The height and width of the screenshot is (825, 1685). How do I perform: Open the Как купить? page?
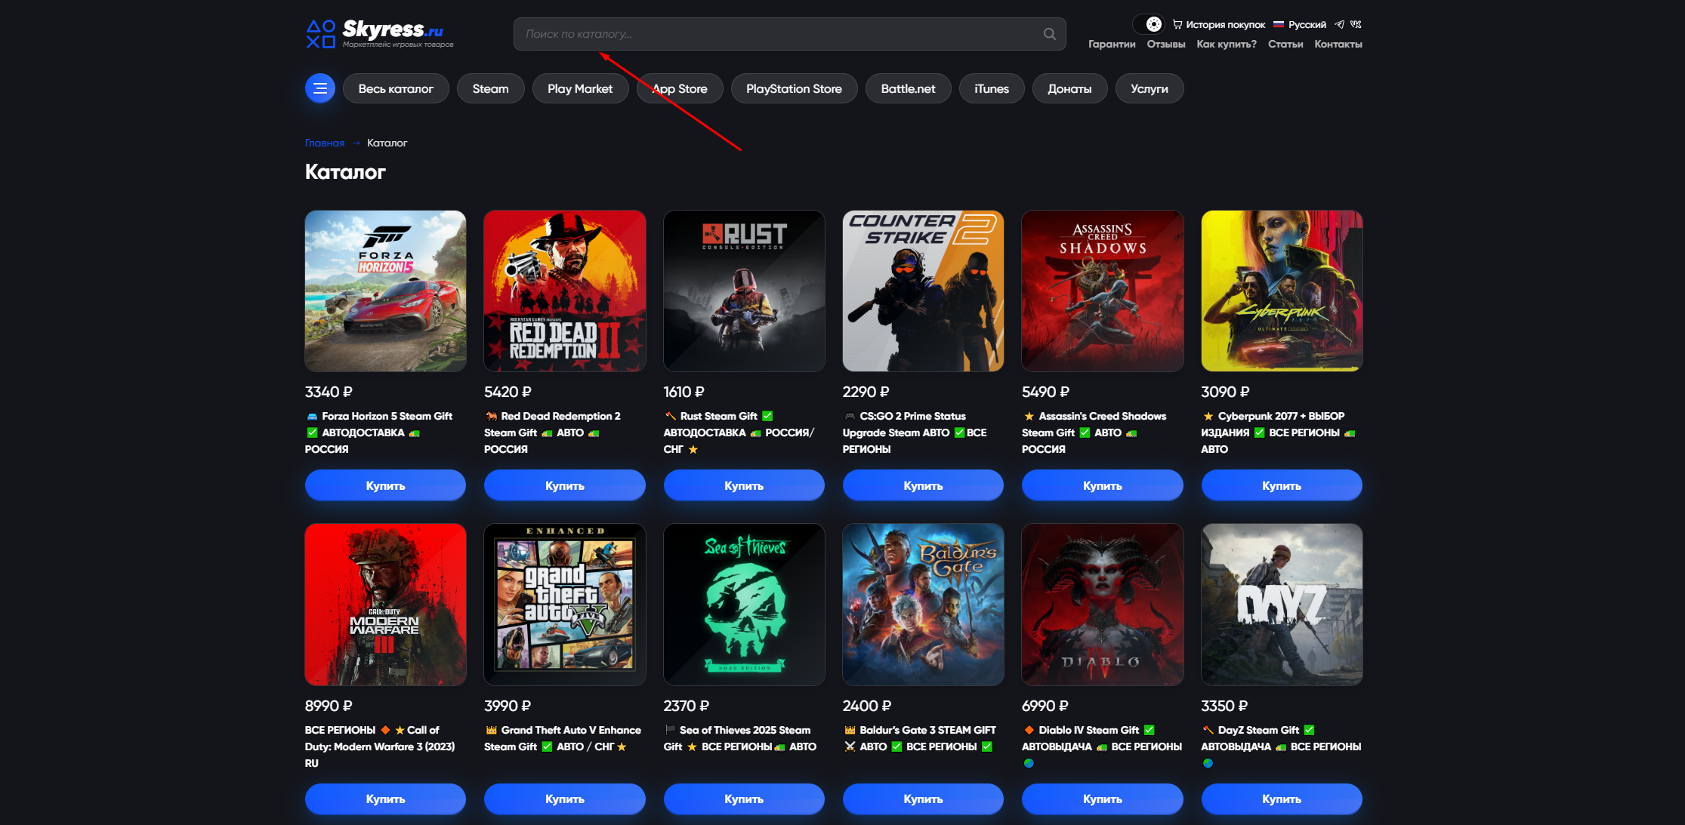click(x=1227, y=44)
